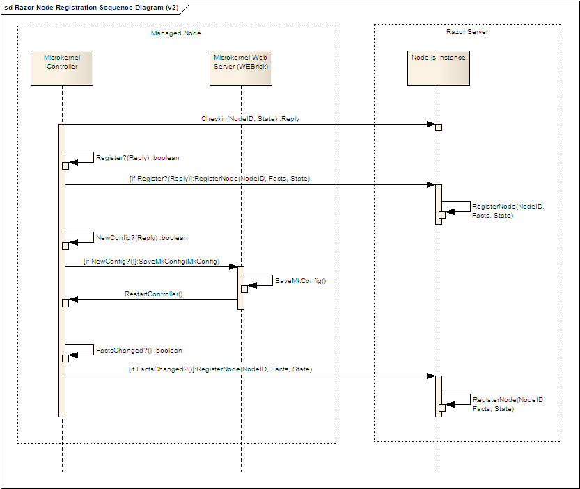Select the Microkernel Web Server (WEBrick) lifeline header
This screenshot has height=489, width=580.
pyautogui.click(x=240, y=67)
